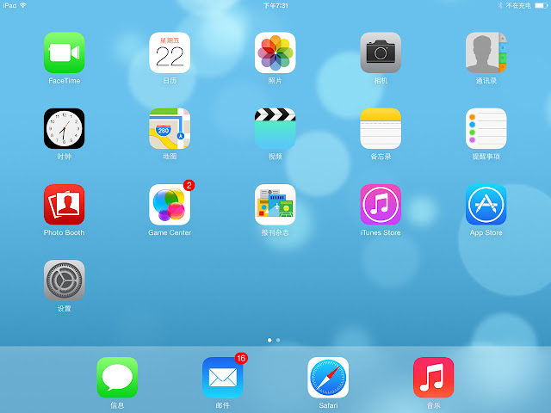The height and width of the screenshot is (413, 551).
Task: Launch iTunes Store
Action: 381,205
